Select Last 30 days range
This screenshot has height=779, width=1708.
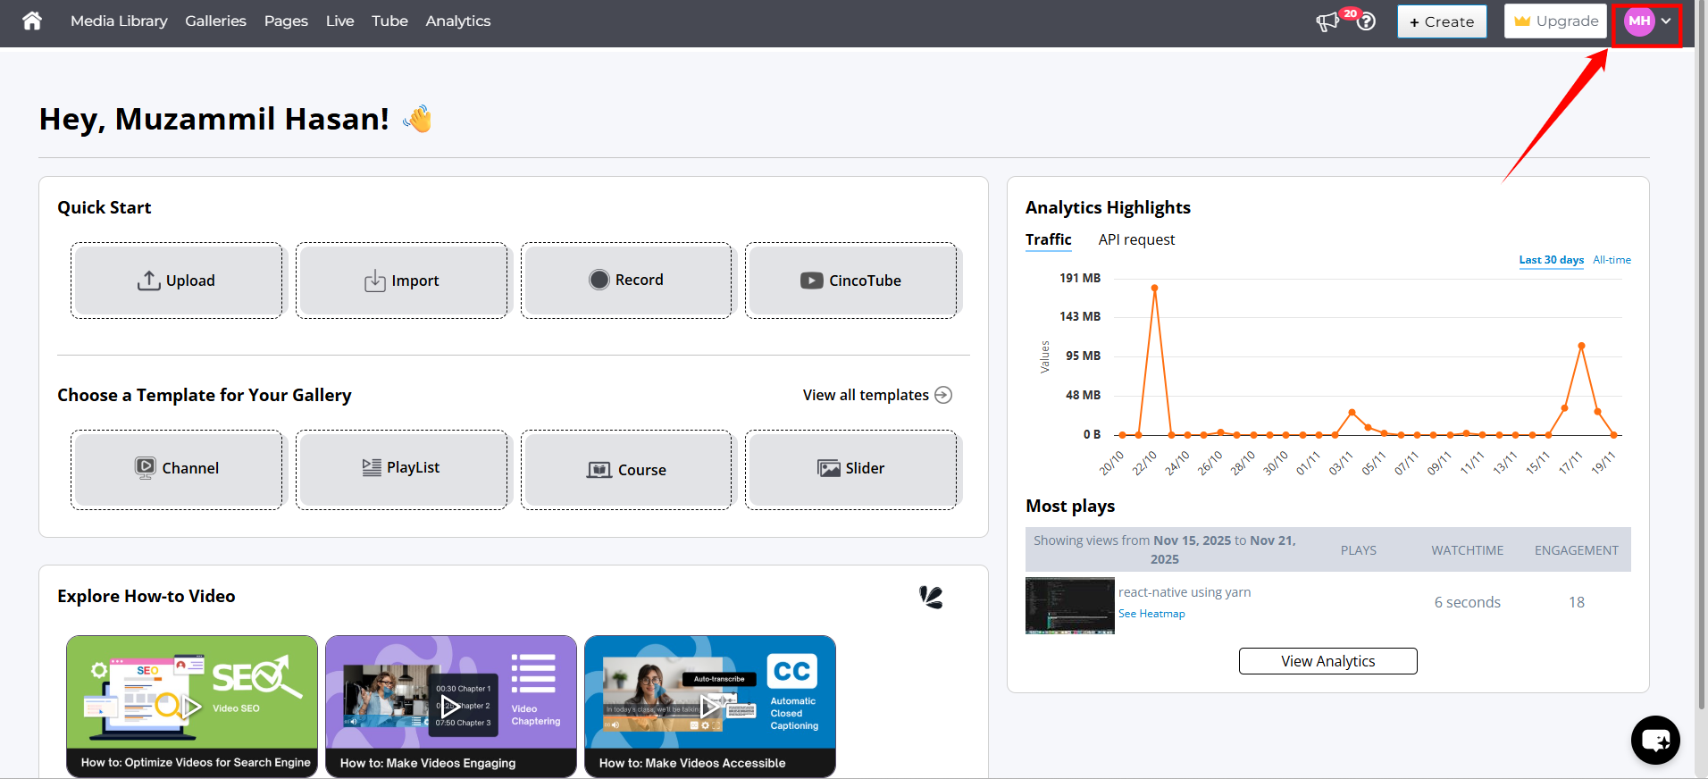[1552, 260]
